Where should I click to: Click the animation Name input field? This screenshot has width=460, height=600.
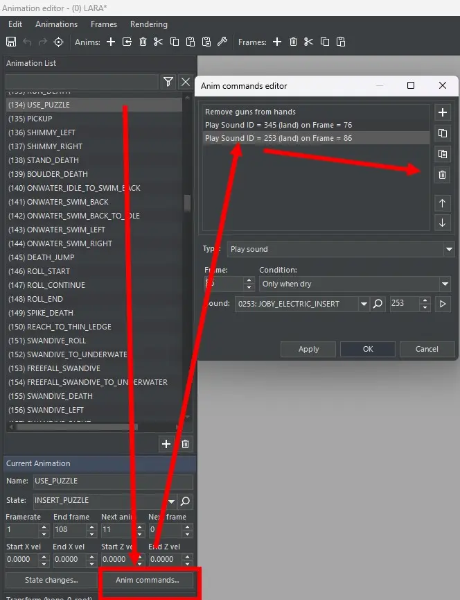[x=112, y=481]
